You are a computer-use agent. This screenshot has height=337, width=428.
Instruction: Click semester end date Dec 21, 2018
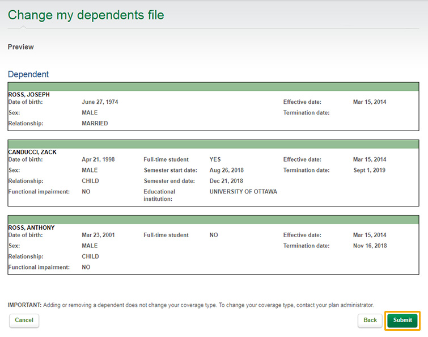coord(226,181)
